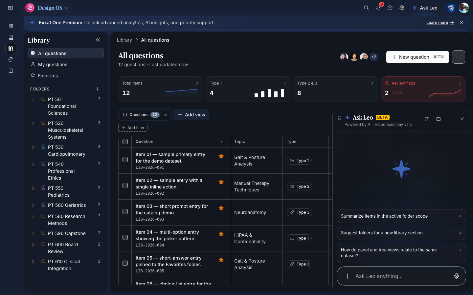Check the box for Item 04
This screenshot has width=473, height=295.
point(125,237)
